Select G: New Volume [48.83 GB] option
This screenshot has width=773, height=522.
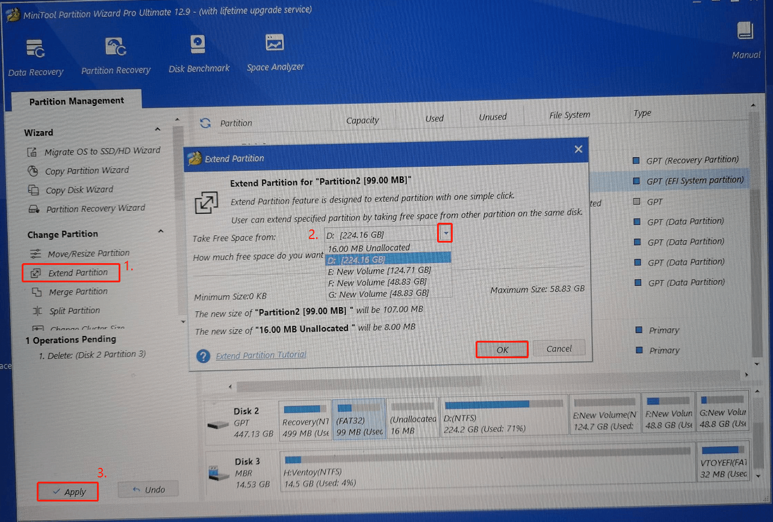click(388, 293)
